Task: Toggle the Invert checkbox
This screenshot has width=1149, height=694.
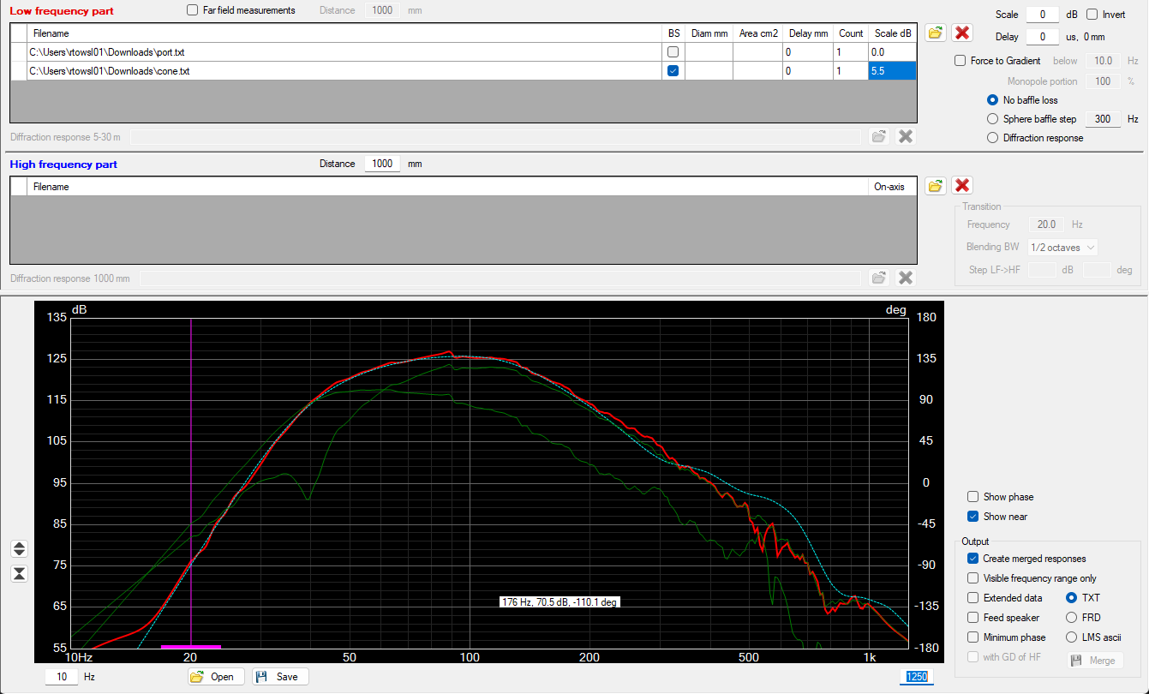Action: point(1092,15)
